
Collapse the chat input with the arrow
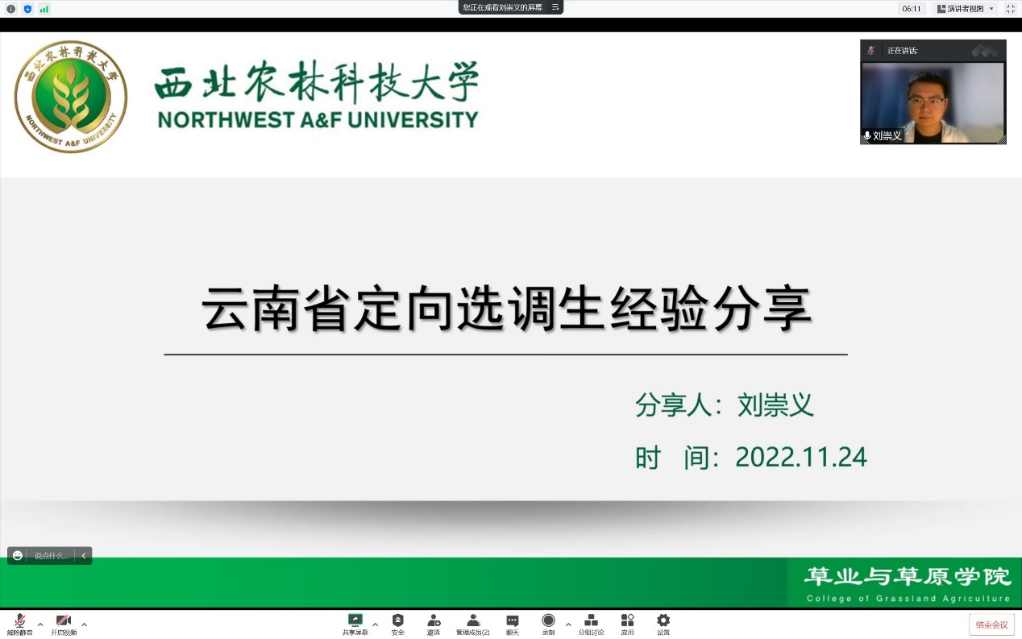[x=84, y=555]
